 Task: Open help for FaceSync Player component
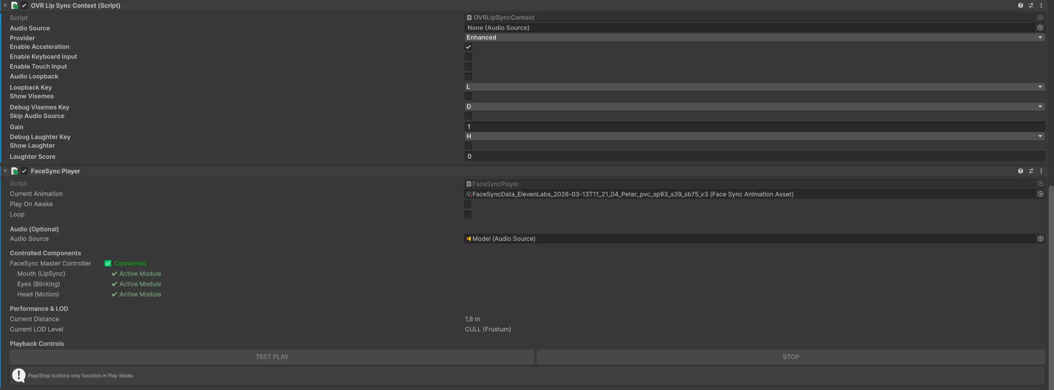coord(1020,171)
